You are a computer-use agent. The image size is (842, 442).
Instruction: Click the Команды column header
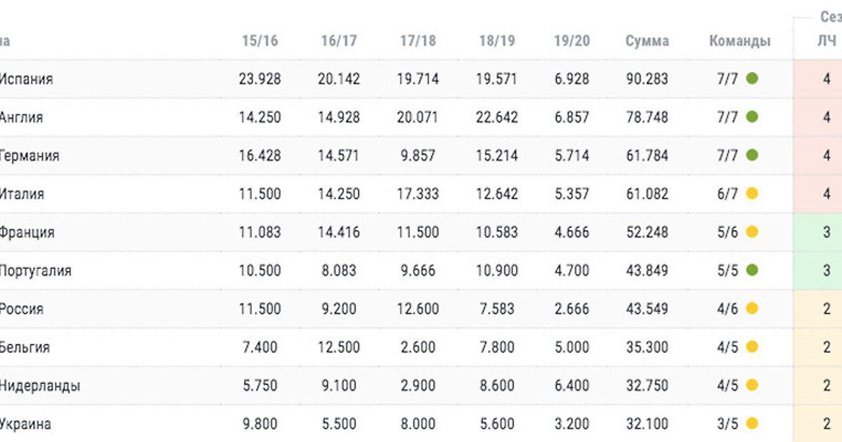click(740, 41)
